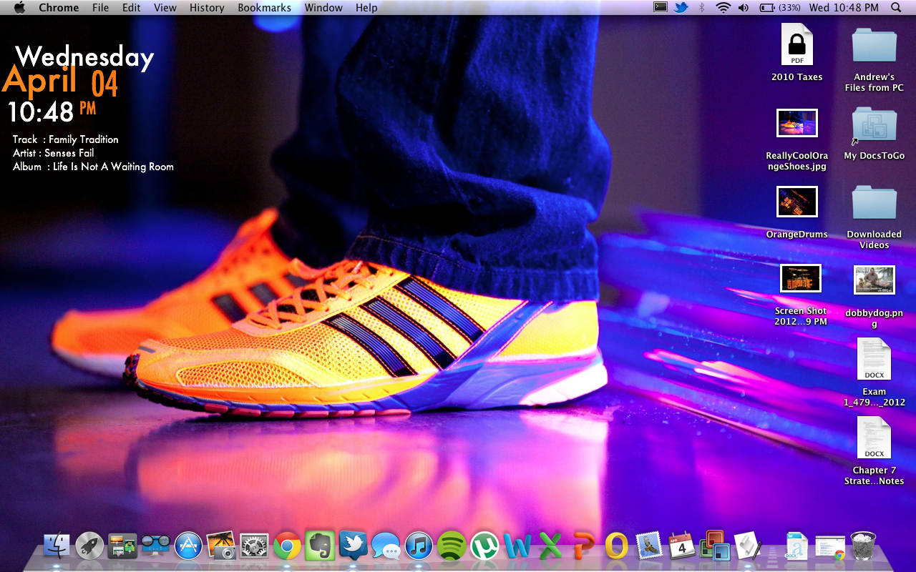Open Launchpad rocket icon in Dock

point(89,546)
